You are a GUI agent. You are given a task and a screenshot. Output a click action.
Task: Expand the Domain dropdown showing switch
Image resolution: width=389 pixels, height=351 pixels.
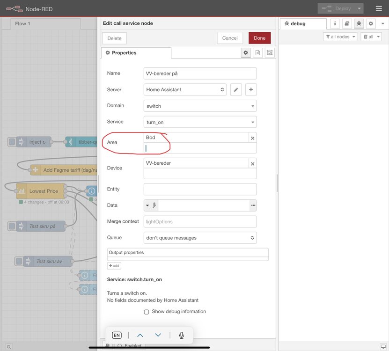click(200, 106)
